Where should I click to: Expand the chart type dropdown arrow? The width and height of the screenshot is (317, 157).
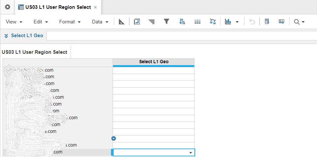237,22
